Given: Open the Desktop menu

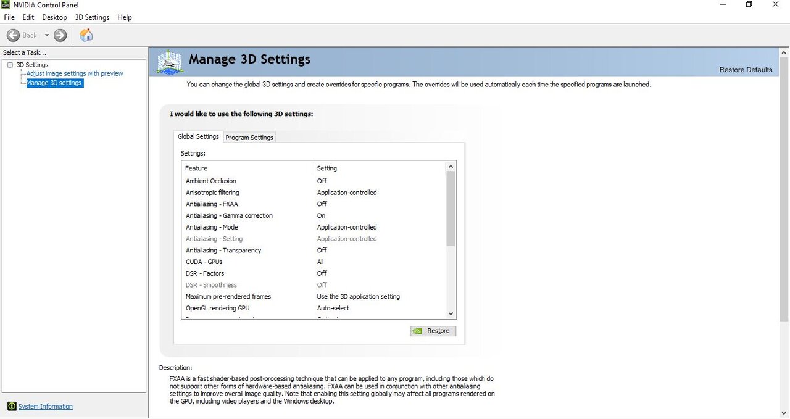Looking at the screenshot, I should pyautogui.click(x=54, y=17).
